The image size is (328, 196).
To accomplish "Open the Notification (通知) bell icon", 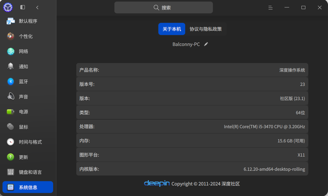I will [x=11, y=66].
